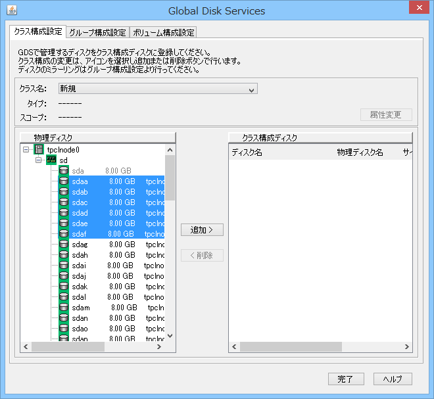Click the Java icon in title bar
The image size is (434, 399).
coord(12,11)
